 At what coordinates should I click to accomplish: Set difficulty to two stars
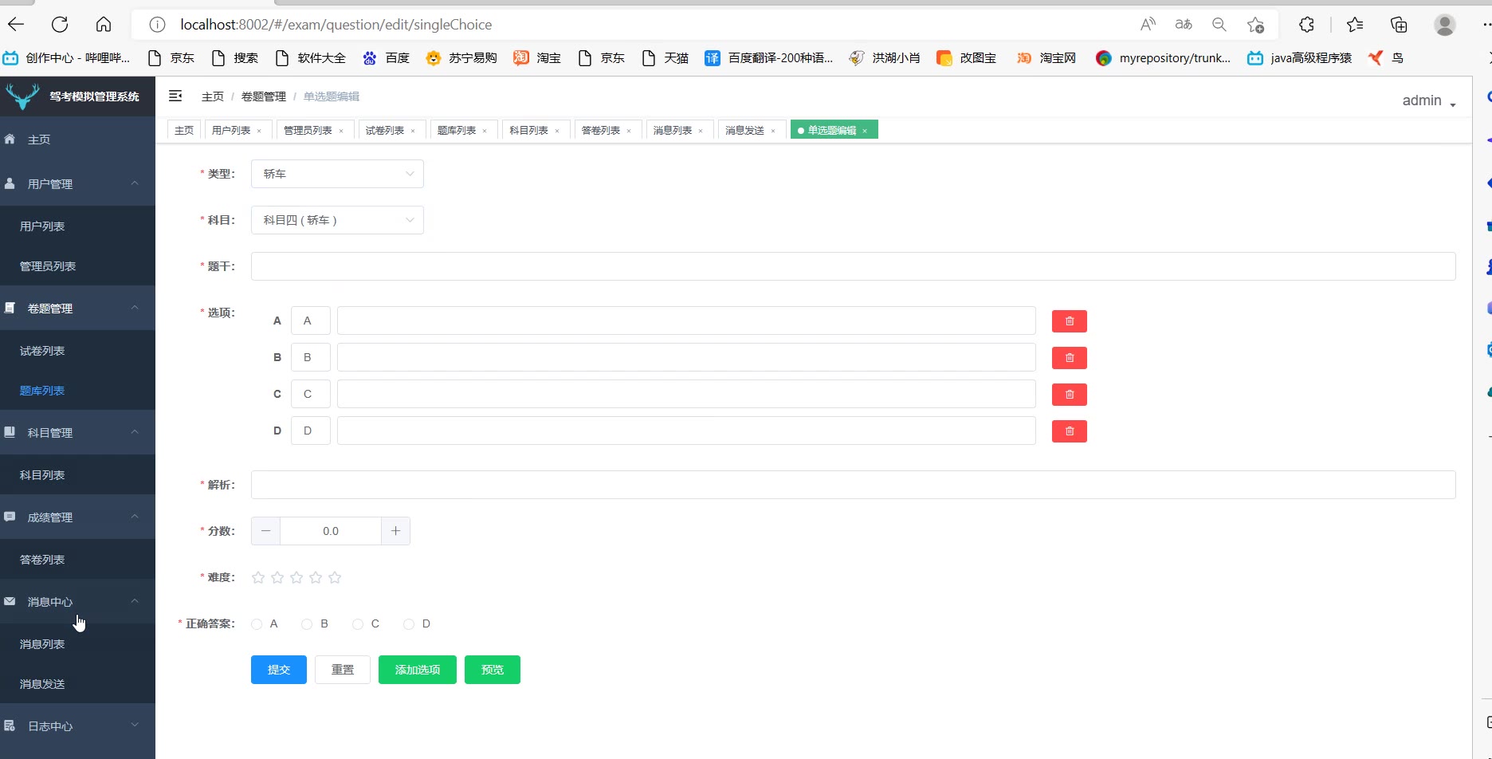click(277, 577)
